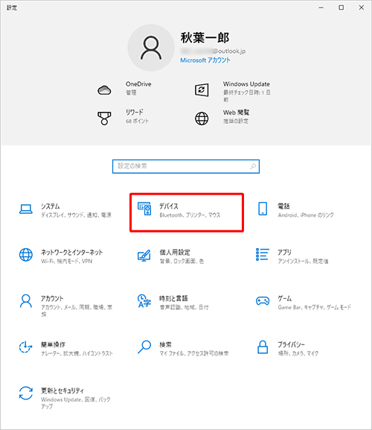
Task: Open the ゲーム controller icon
Action: [x=263, y=301]
